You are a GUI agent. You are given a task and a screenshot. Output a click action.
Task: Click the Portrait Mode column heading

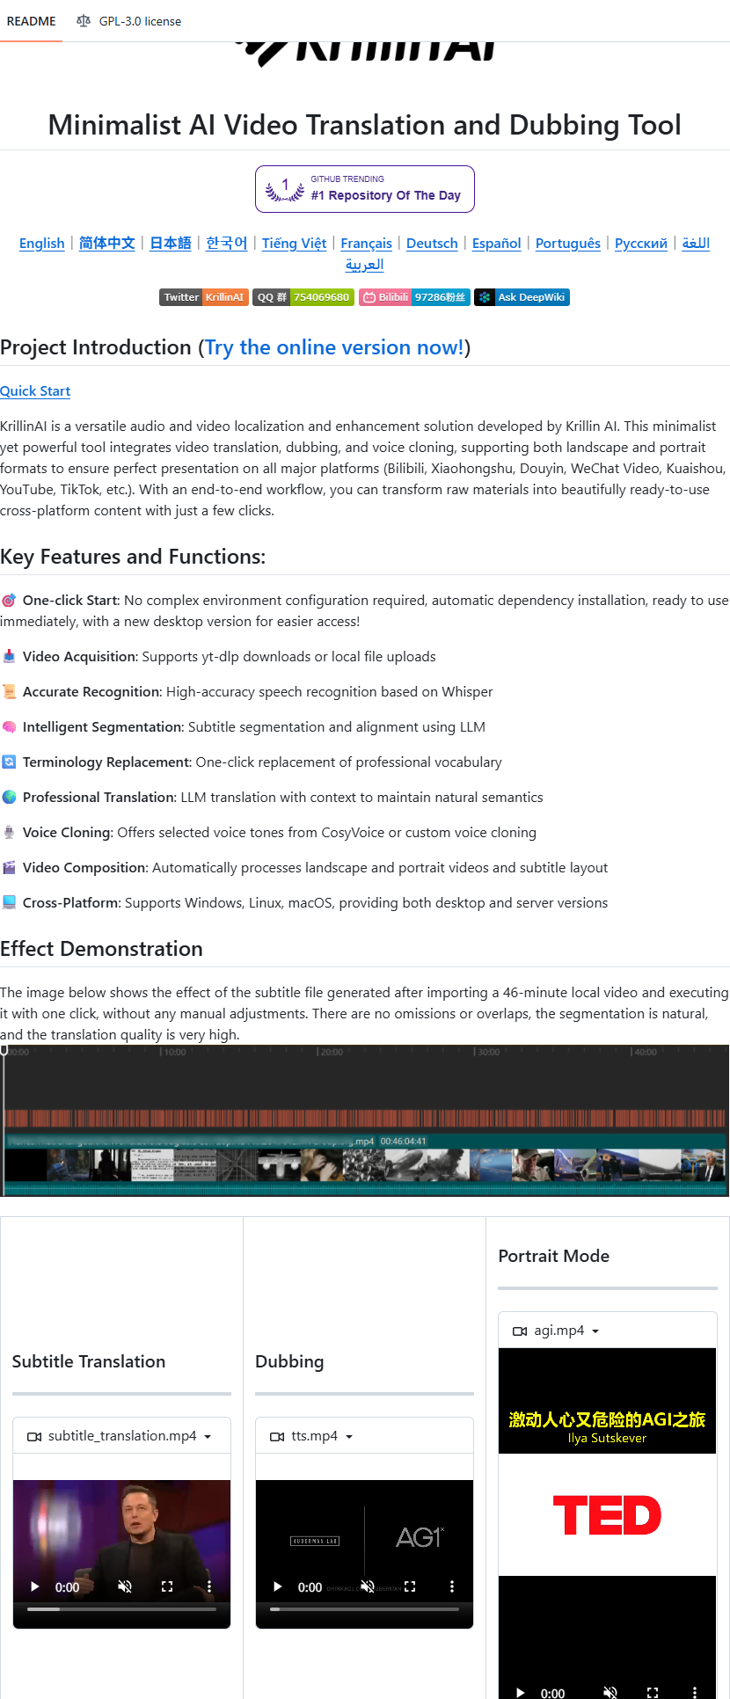[554, 1256]
